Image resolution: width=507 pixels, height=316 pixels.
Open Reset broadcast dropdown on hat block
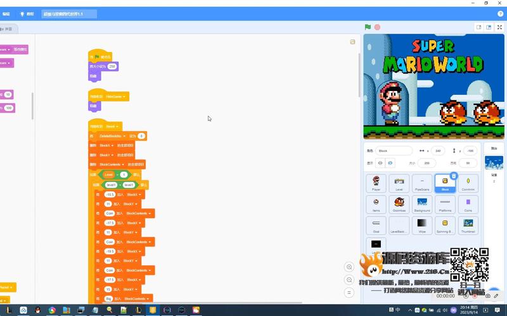112,126
